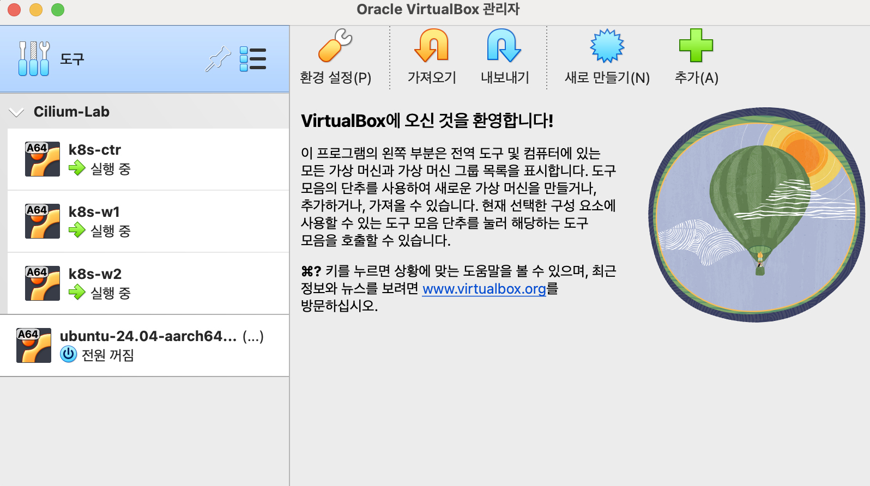
Task: Click 실행 중 status under k8s-ctr
Action: (111, 169)
